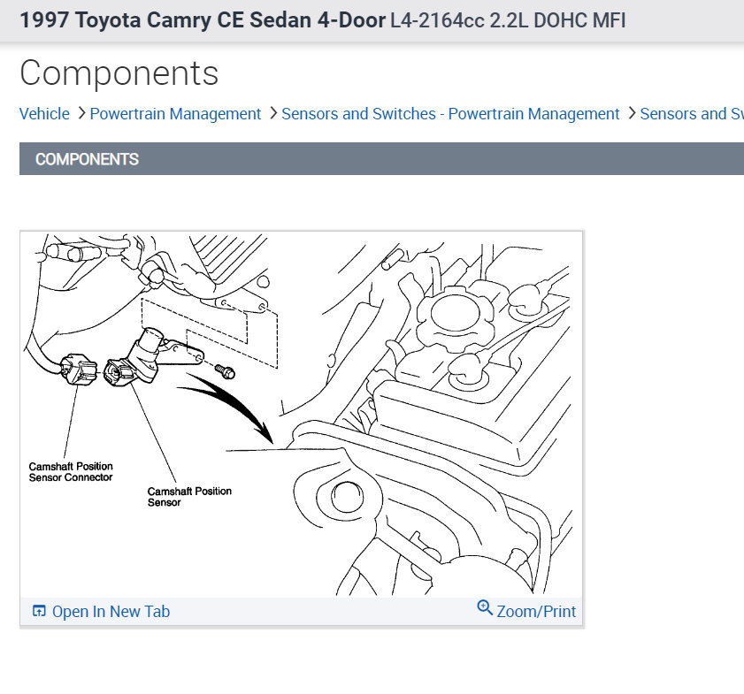This screenshot has height=694, width=744.
Task: Click the Camshaft Position Sensor label in the diagram
Action: point(189,496)
